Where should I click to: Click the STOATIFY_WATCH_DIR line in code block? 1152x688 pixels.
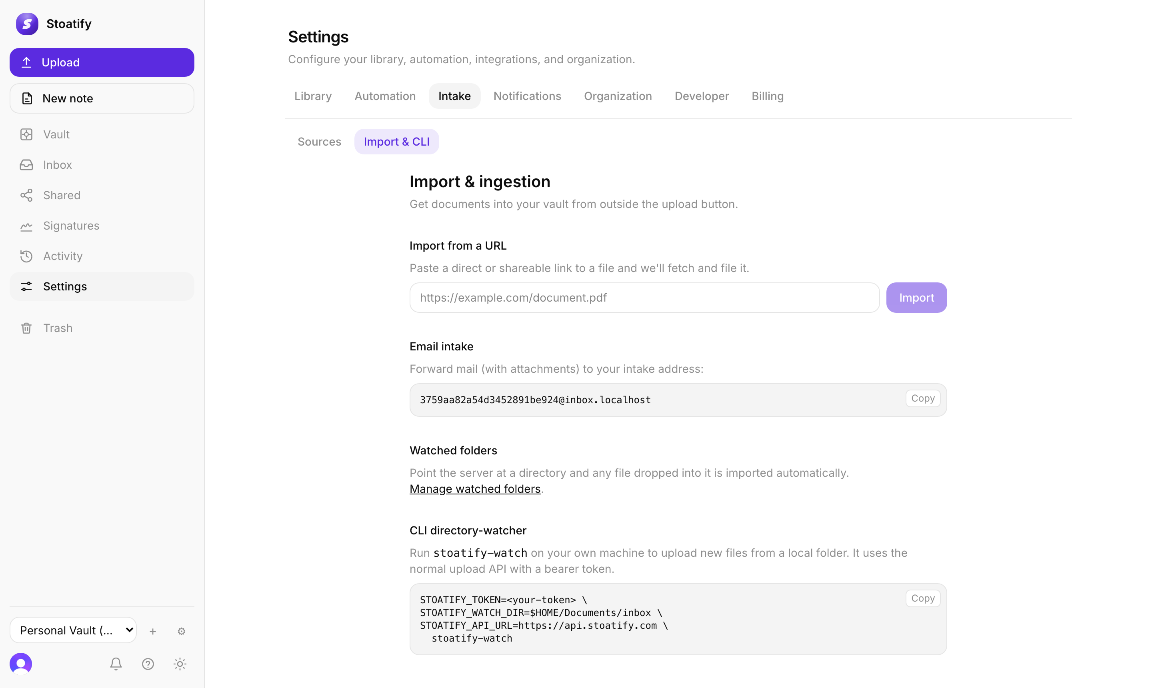541,613
